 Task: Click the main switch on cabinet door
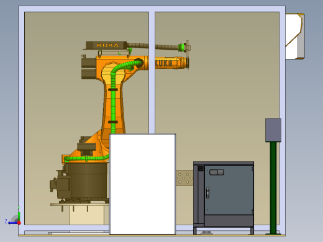coord(217,173)
